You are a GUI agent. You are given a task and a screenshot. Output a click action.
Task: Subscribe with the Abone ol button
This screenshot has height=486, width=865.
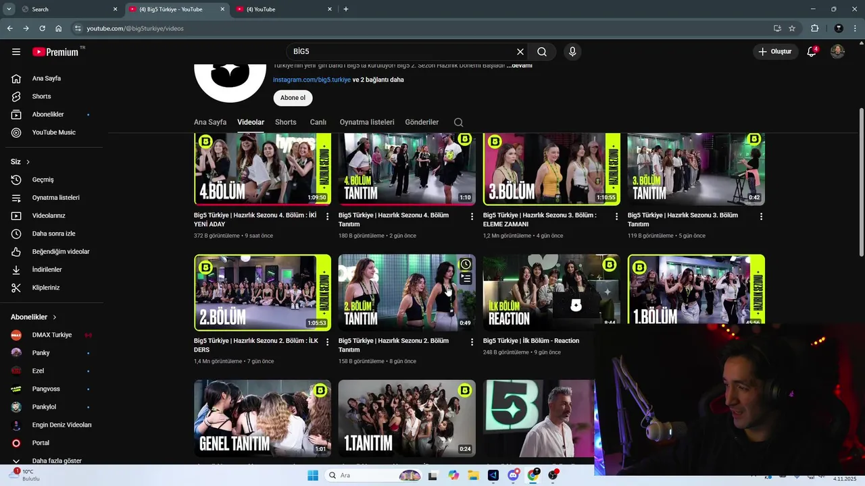pyautogui.click(x=293, y=98)
